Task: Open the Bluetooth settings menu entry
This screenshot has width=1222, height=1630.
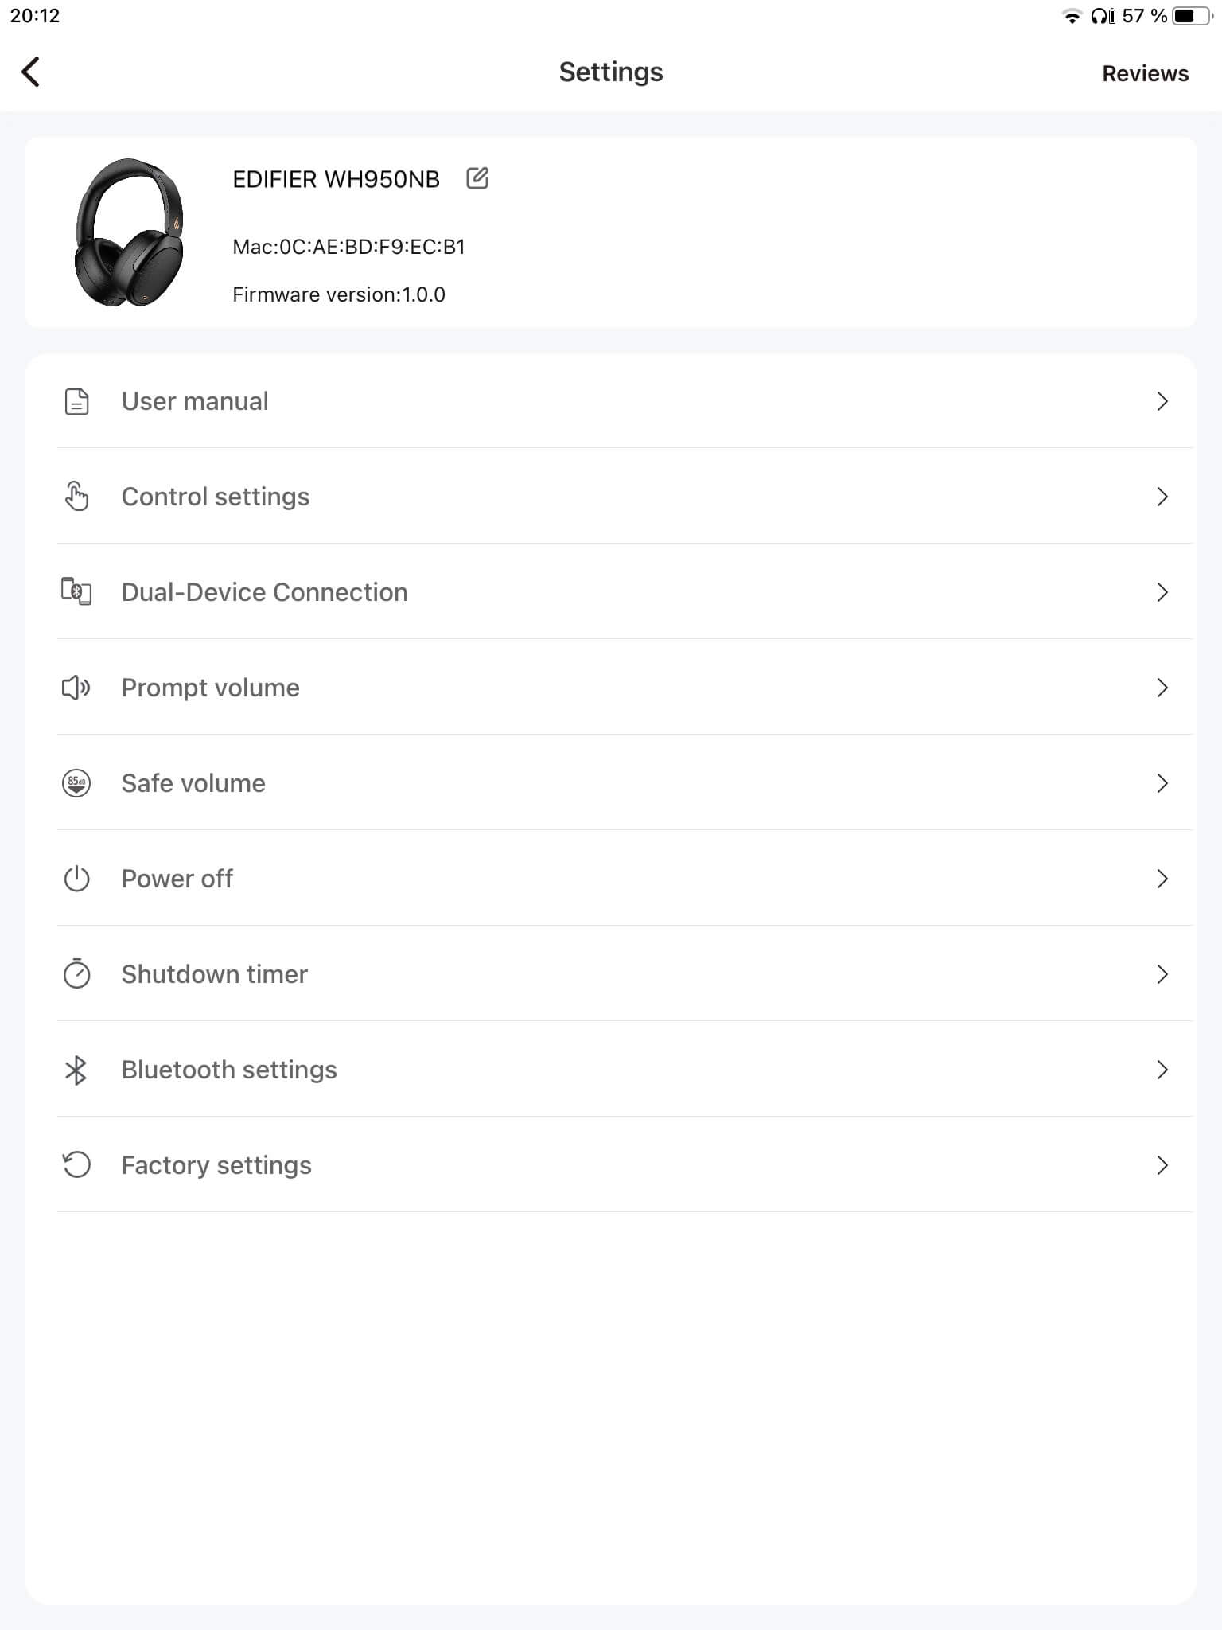Action: 229,1070
